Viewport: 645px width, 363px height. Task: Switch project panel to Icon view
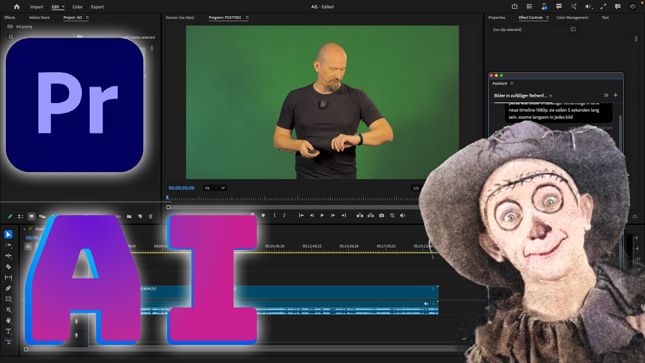tap(31, 216)
